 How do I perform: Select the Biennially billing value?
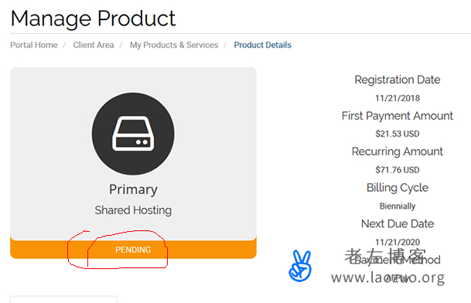398,206
